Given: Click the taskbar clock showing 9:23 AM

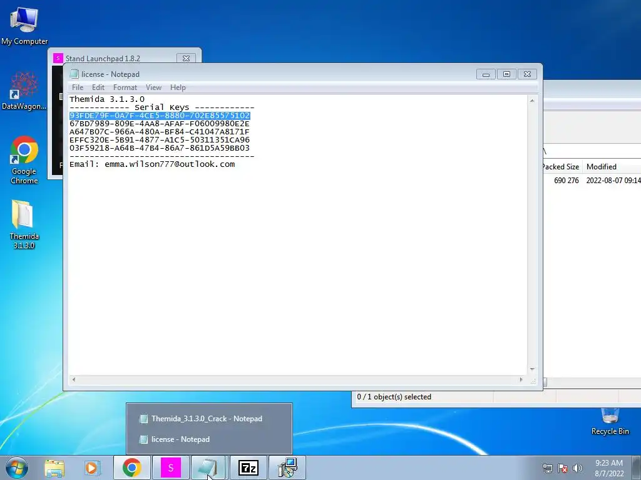Looking at the screenshot, I should (608, 468).
